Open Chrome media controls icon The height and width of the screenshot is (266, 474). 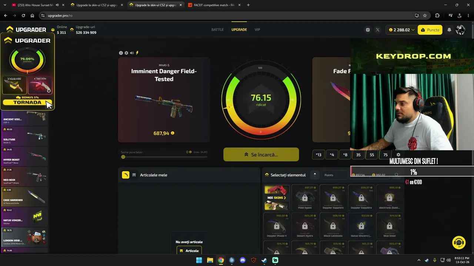click(x=450, y=16)
